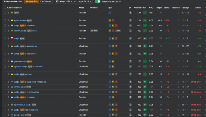Open the '1 трав 2025' comparison date dropdown
The width and height of the screenshot is (206, 117).
[84, 2]
